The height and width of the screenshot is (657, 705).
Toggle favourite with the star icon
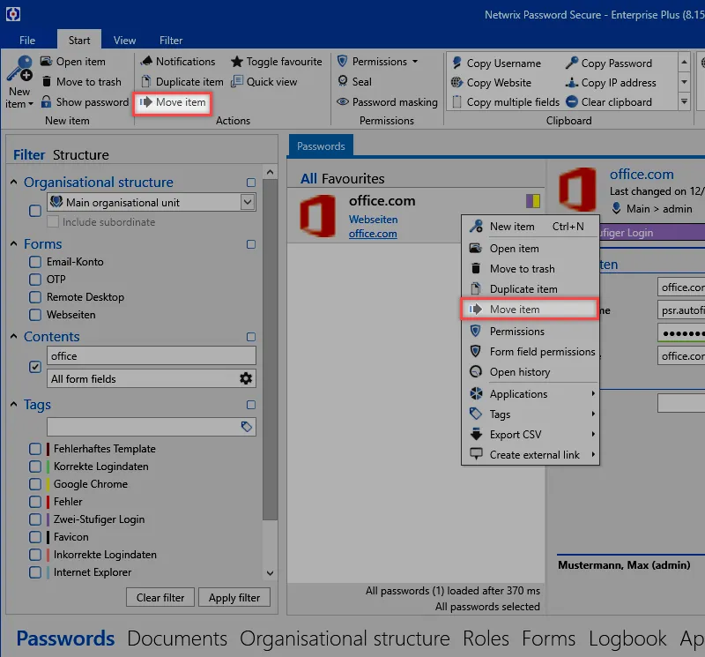[237, 62]
